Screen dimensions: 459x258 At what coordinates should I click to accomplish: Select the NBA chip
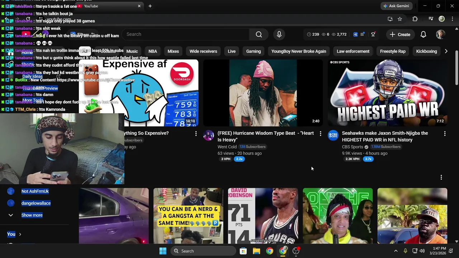coord(153,51)
